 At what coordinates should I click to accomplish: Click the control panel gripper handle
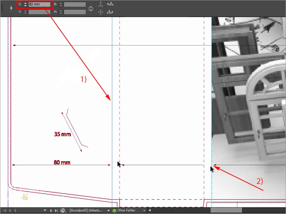pos(2,8)
